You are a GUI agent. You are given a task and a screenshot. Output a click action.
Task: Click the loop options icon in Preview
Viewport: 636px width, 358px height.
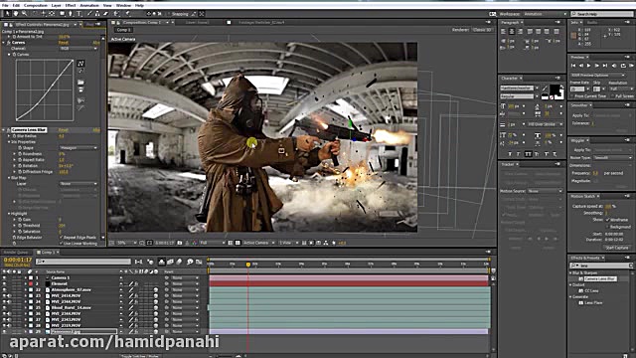[623, 66]
